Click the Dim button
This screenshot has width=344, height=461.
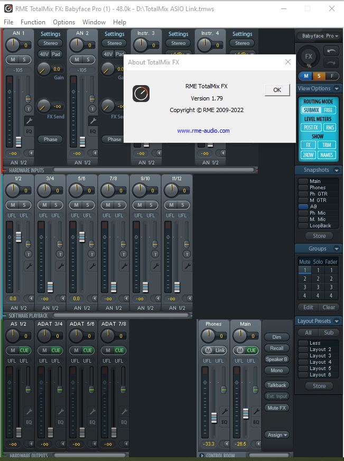277,337
